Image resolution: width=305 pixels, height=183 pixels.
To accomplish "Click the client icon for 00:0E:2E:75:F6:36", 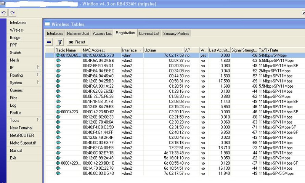I will pyautogui.click(x=58, y=96).
